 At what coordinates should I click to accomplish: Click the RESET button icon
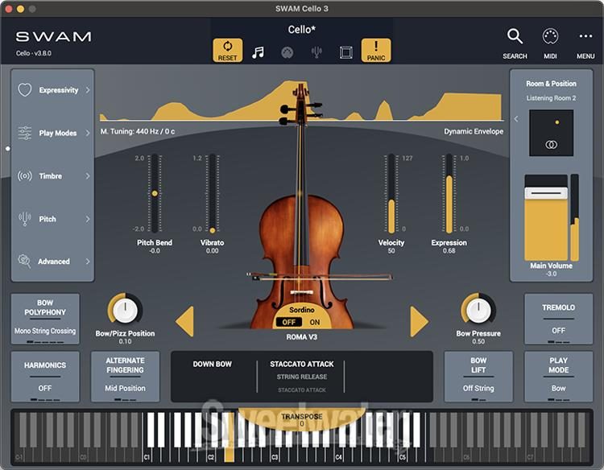tap(227, 50)
